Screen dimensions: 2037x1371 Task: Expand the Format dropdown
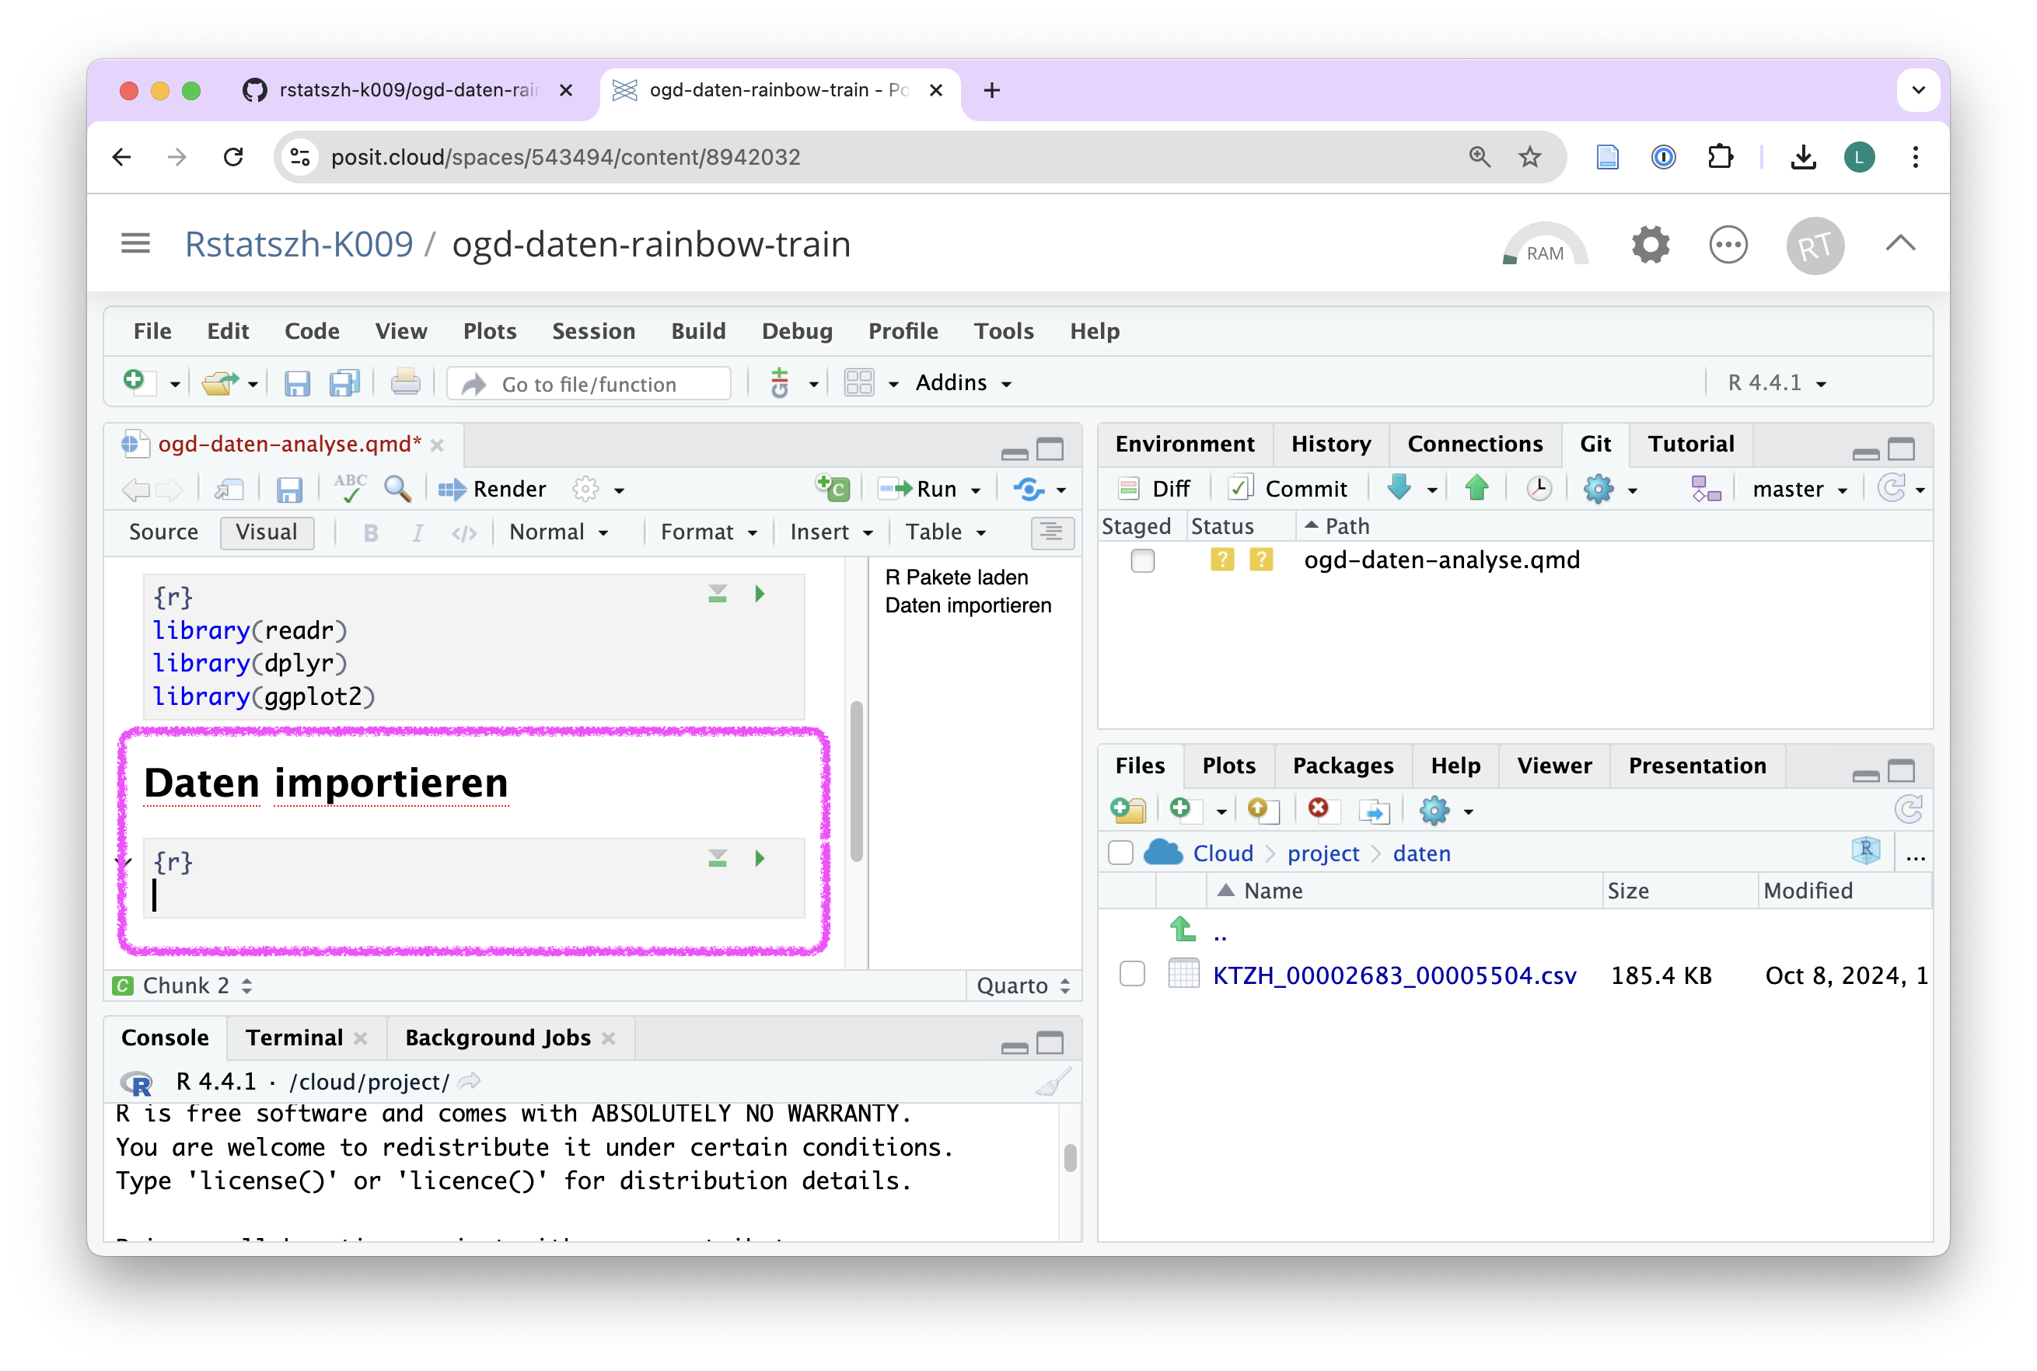[708, 532]
